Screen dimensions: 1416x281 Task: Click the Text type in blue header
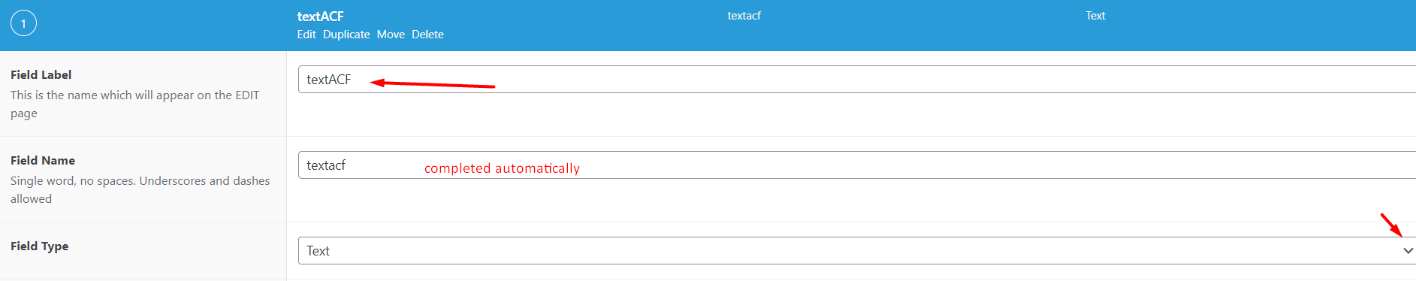[1095, 16]
